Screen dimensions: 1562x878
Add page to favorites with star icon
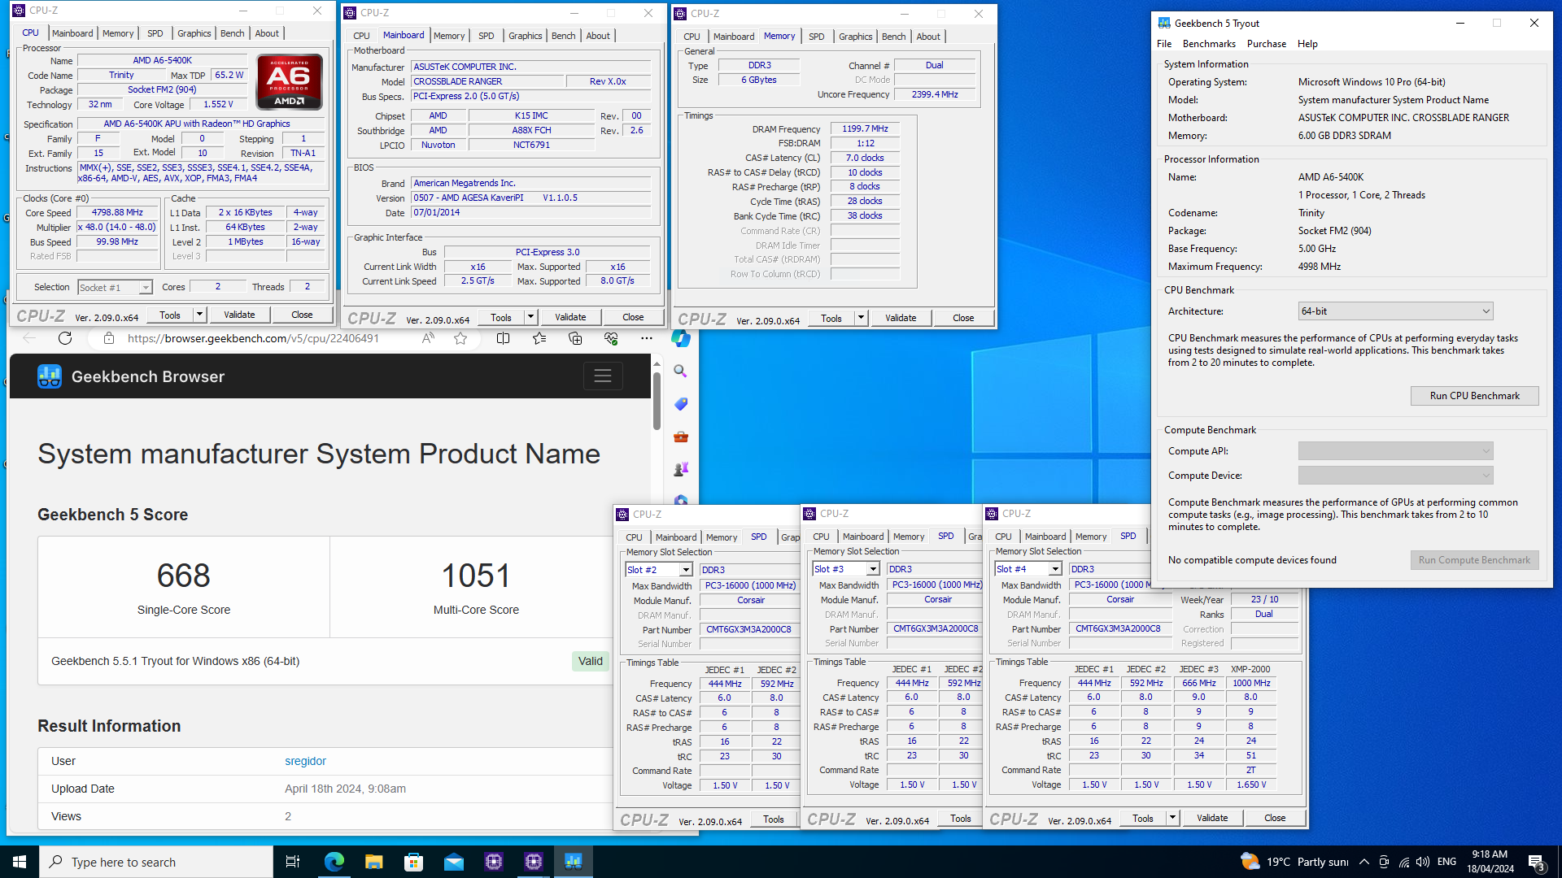[x=460, y=338]
